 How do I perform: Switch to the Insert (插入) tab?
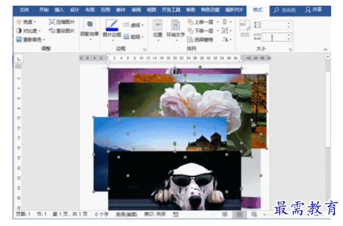pos(59,10)
